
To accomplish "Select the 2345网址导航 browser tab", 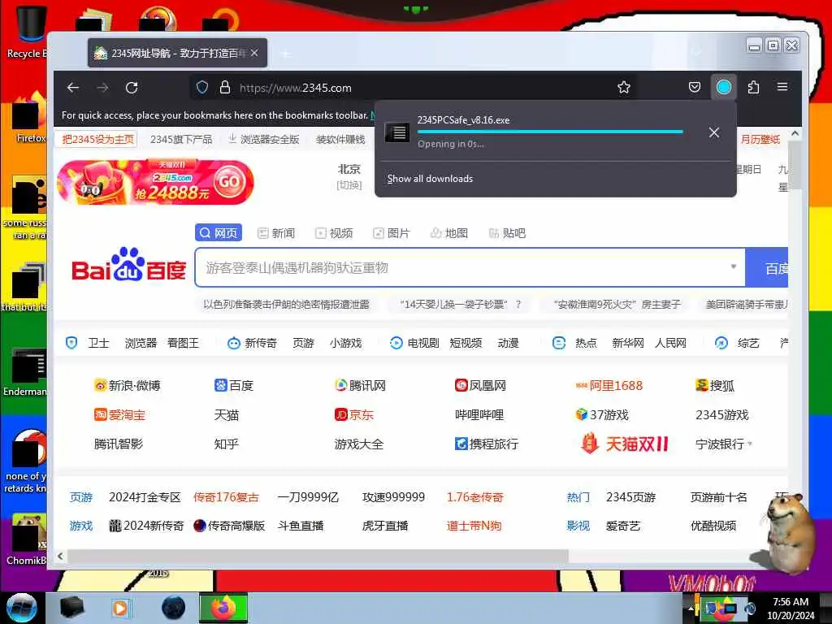I will [177, 53].
